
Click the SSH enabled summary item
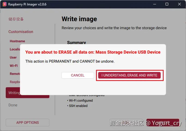coord(78,106)
